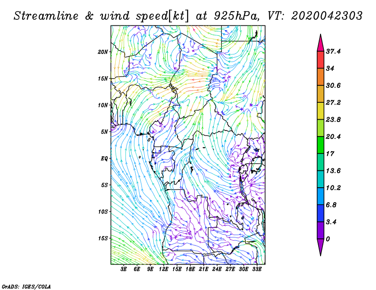Click the EQ latitude axis label
The image size is (376, 290).
(x=104, y=159)
